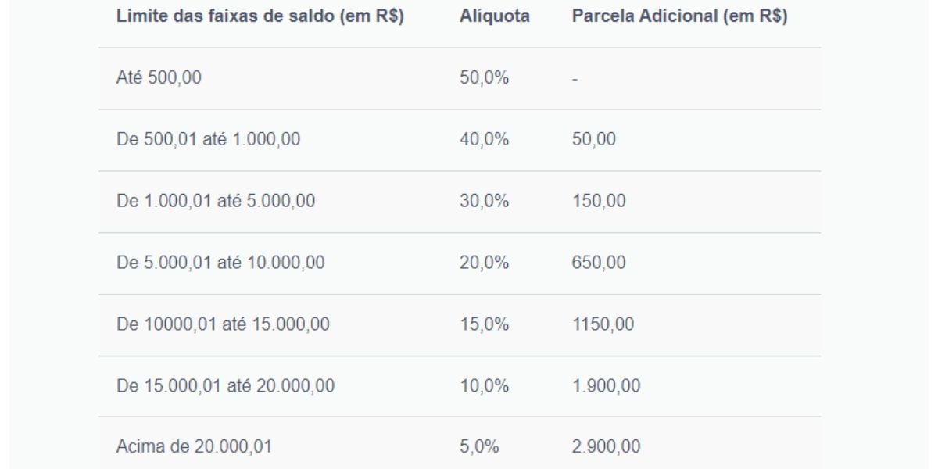Select the 1.900,00 additional amount cell
Image resolution: width=938 pixels, height=469 pixels.
coord(607,385)
